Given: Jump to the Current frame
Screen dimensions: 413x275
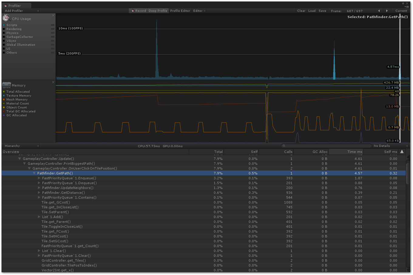Looking at the screenshot, I should point(401,11).
